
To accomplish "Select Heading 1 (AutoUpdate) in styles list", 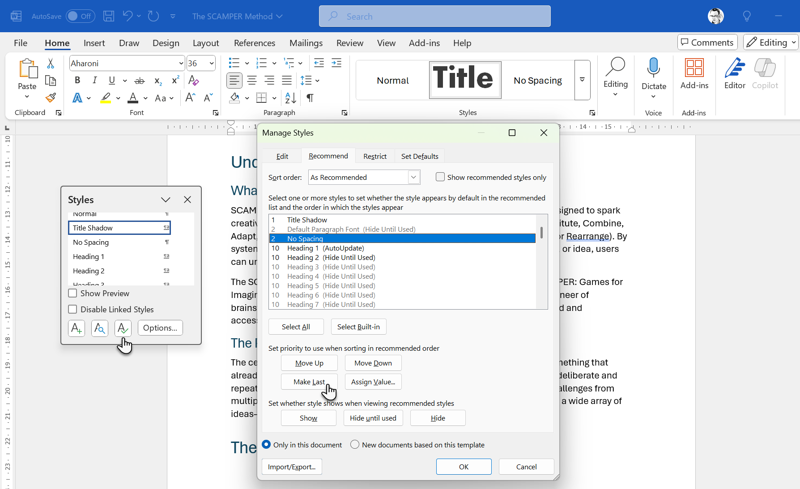I will (x=402, y=248).
